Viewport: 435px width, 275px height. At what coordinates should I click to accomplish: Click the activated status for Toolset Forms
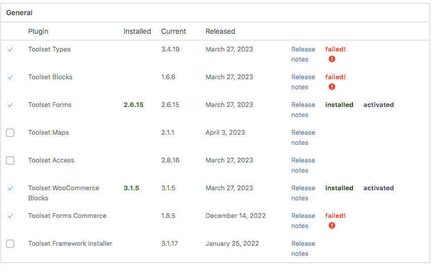[x=379, y=105]
